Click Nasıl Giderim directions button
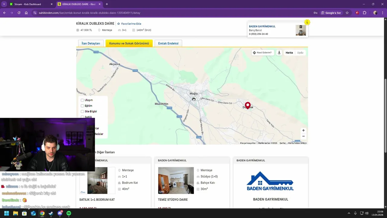The height and width of the screenshot is (218, 387). (262, 53)
